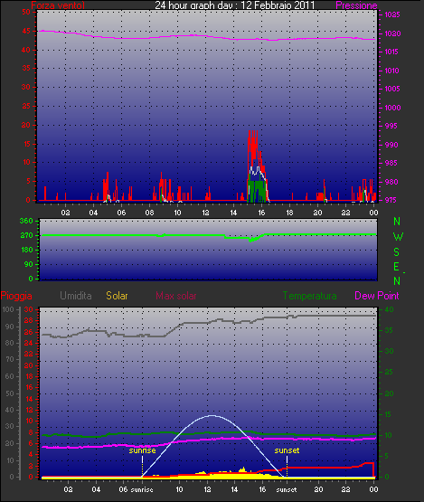Viewport: 424px width, 502px height.
Task: Click the Forza vento axis title
Action: 58,5
